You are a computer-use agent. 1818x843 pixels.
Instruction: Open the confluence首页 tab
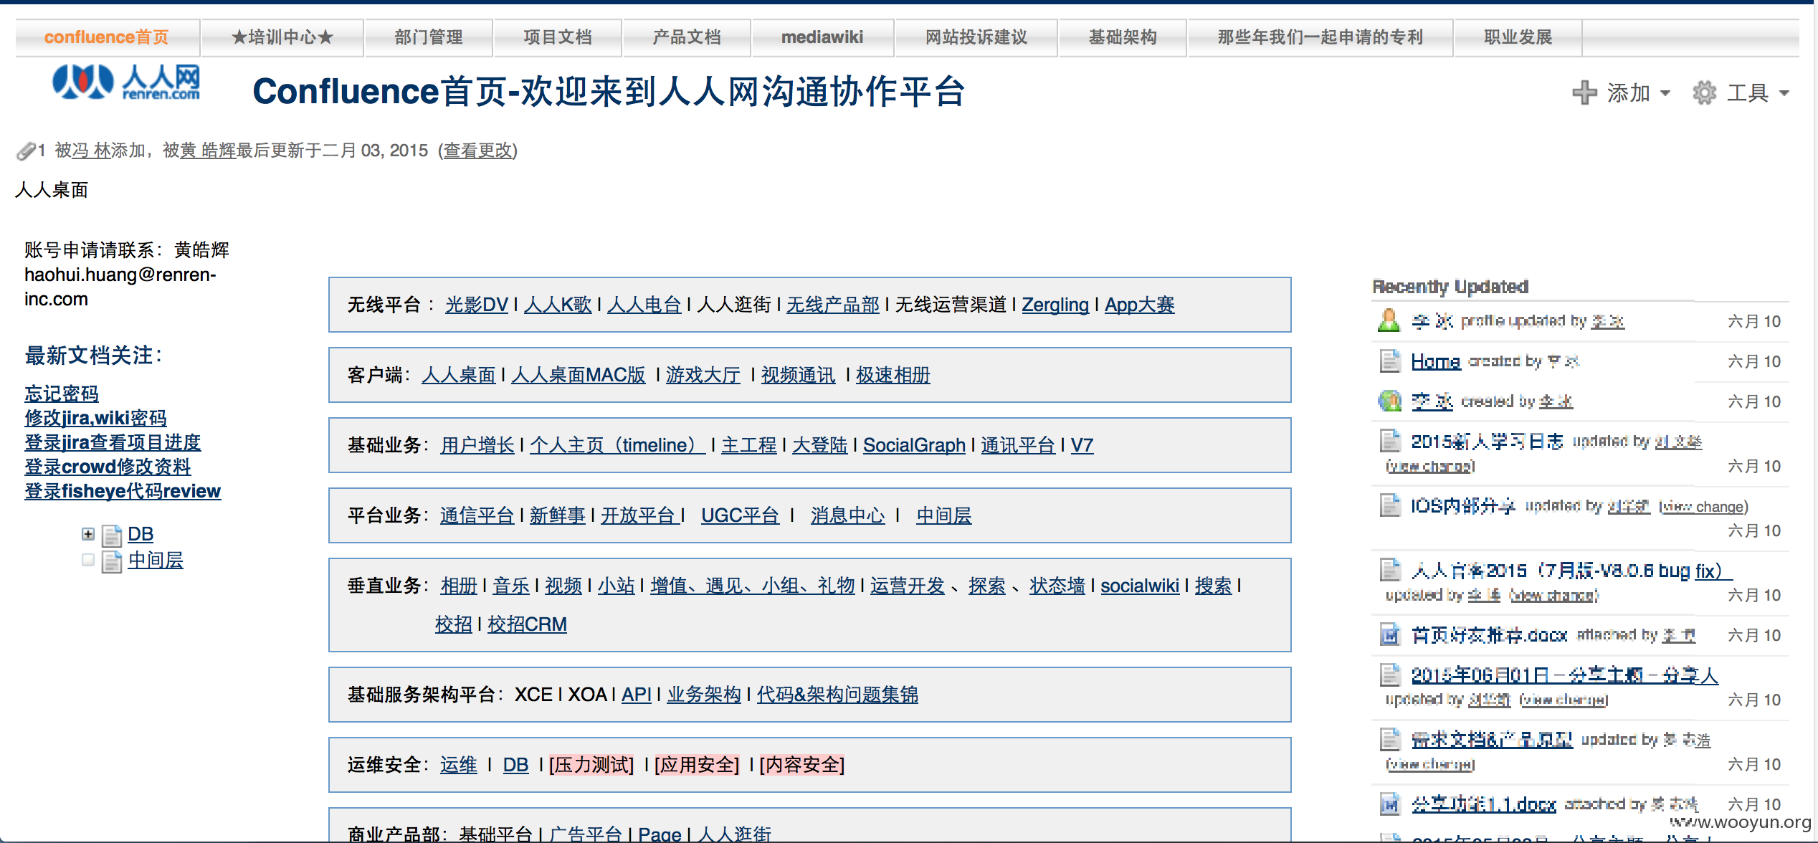click(x=107, y=37)
